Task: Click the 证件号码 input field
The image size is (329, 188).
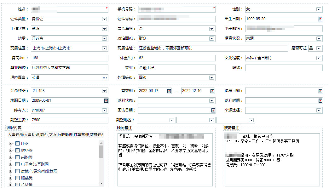Action: 177,19
